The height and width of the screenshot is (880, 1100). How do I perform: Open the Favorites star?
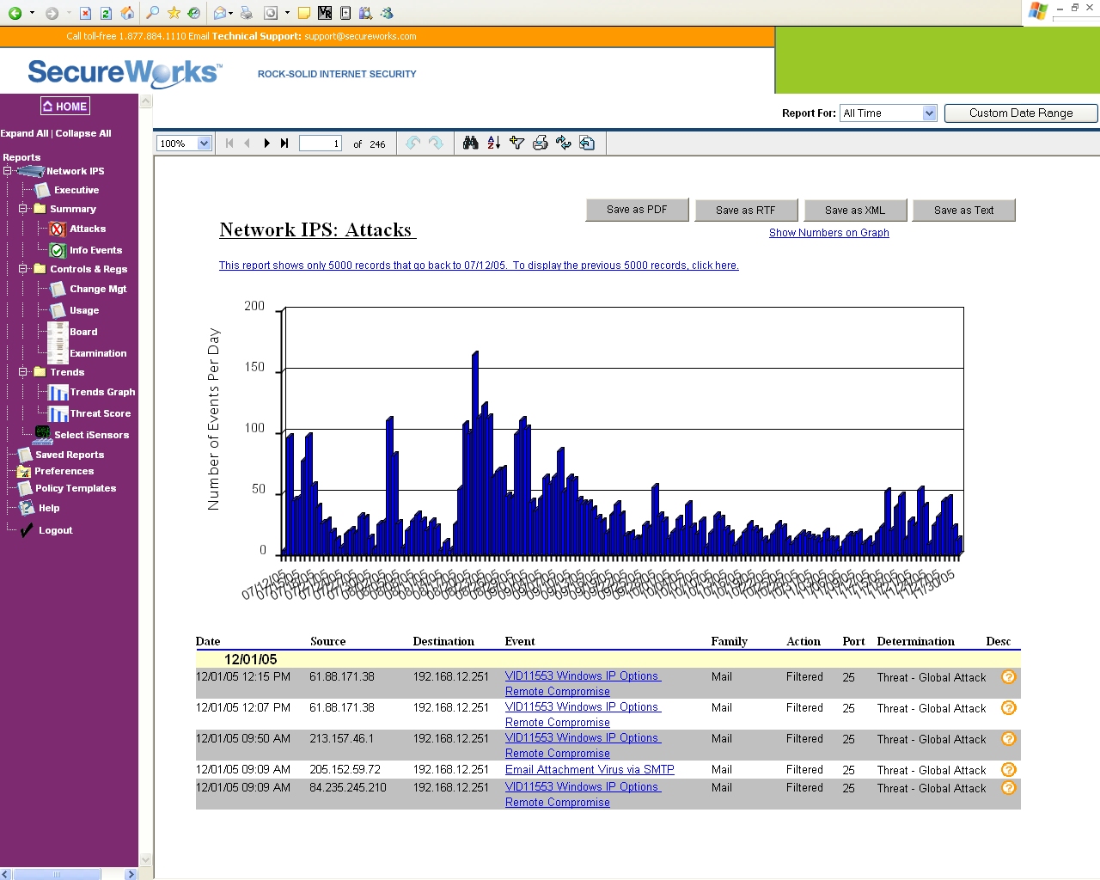coord(174,13)
